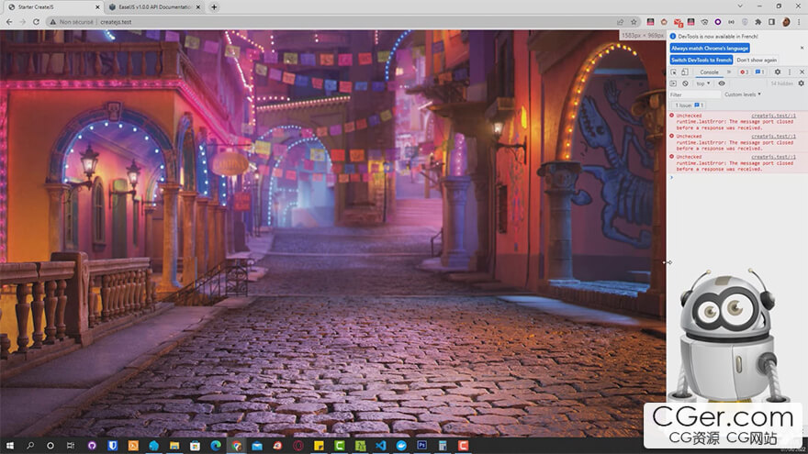Click the red errors counter badge
The height and width of the screenshot is (454, 808).
tap(744, 72)
